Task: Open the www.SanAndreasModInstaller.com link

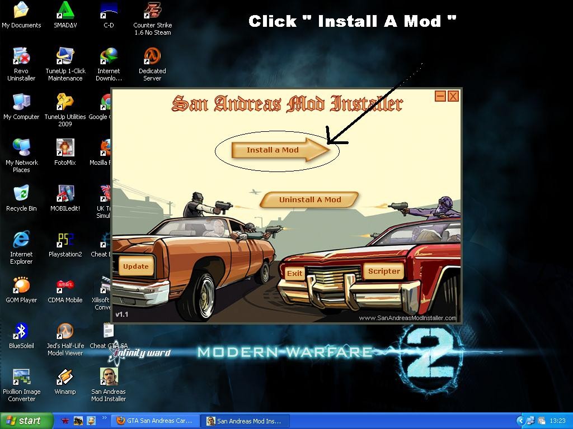Action: pos(407,318)
